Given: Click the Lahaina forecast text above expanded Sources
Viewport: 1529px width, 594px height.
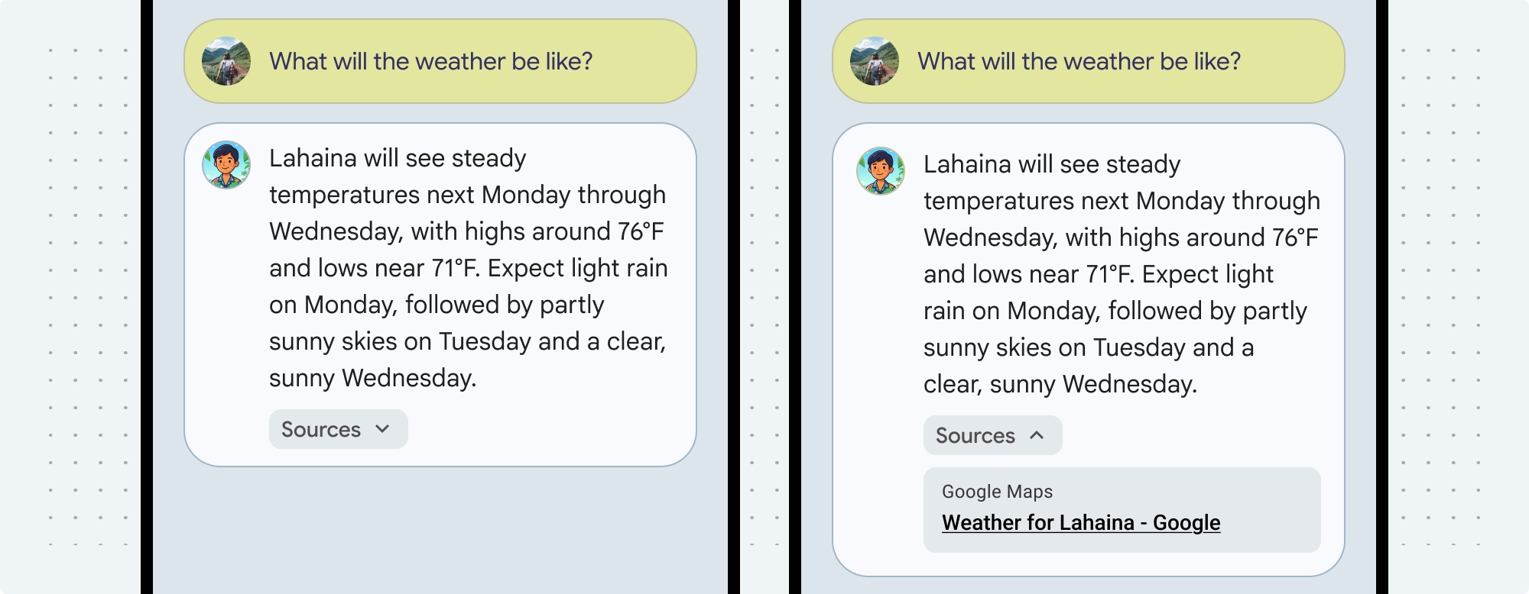Looking at the screenshot, I should 1120,273.
